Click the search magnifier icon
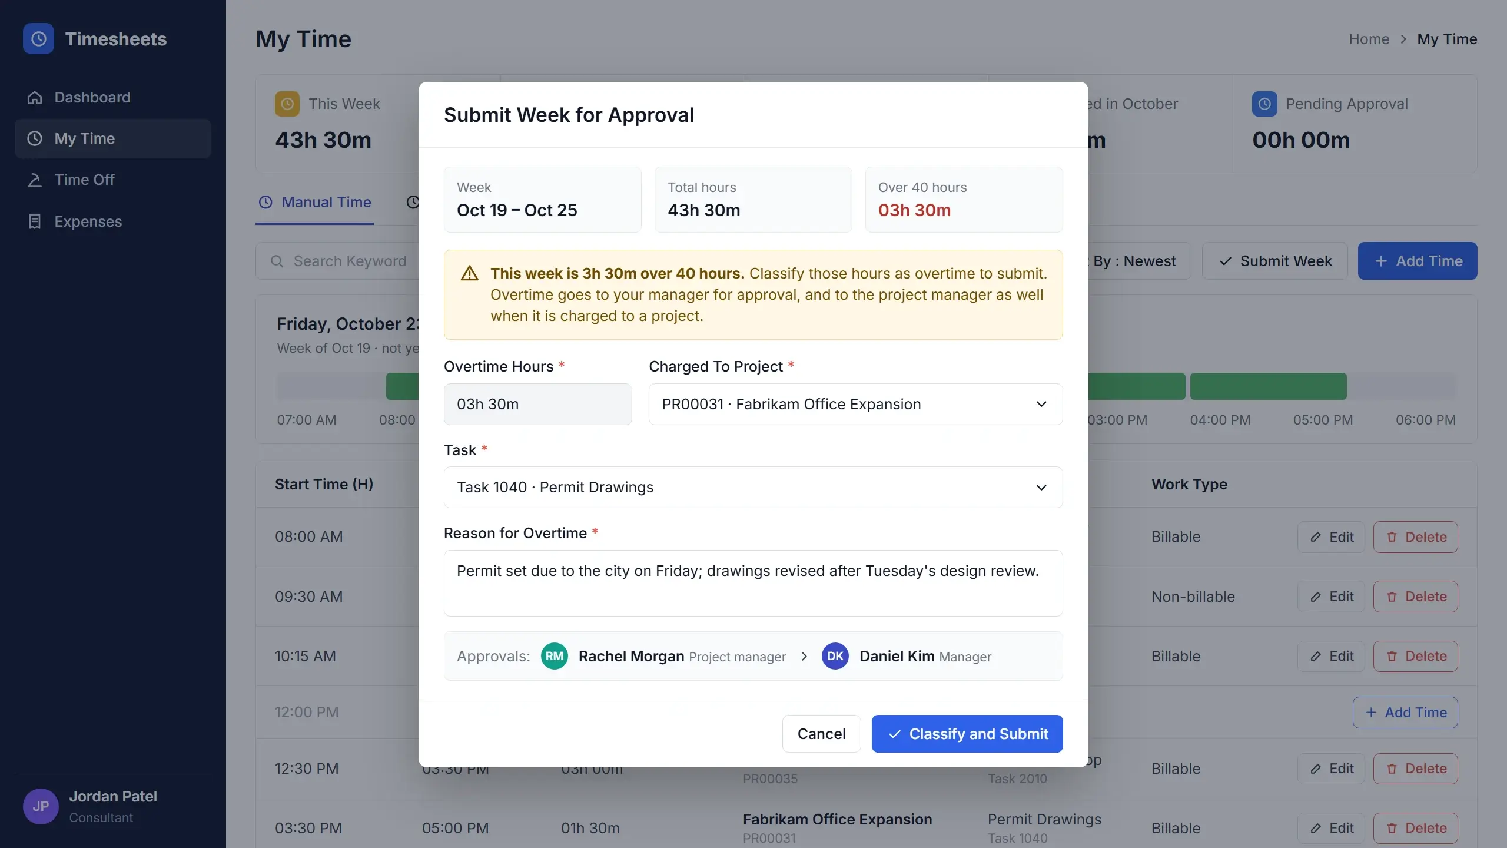This screenshot has height=848, width=1507. pos(277,261)
